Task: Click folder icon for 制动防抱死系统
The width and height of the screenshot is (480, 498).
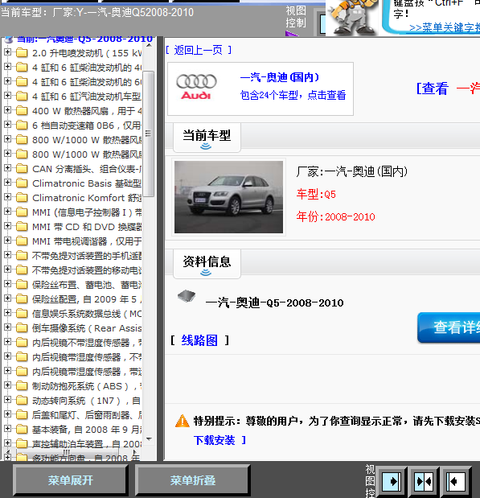Action: tap(22, 386)
